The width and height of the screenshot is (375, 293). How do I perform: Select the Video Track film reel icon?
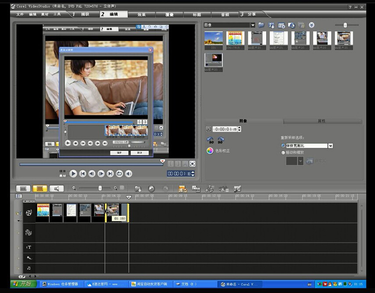(x=28, y=212)
